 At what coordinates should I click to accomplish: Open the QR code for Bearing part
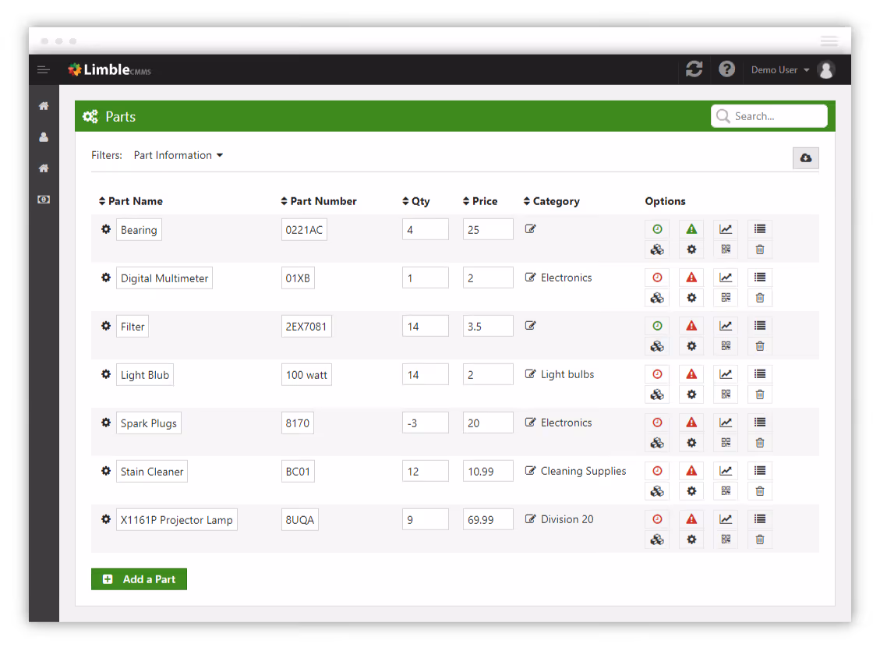pos(726,249)
